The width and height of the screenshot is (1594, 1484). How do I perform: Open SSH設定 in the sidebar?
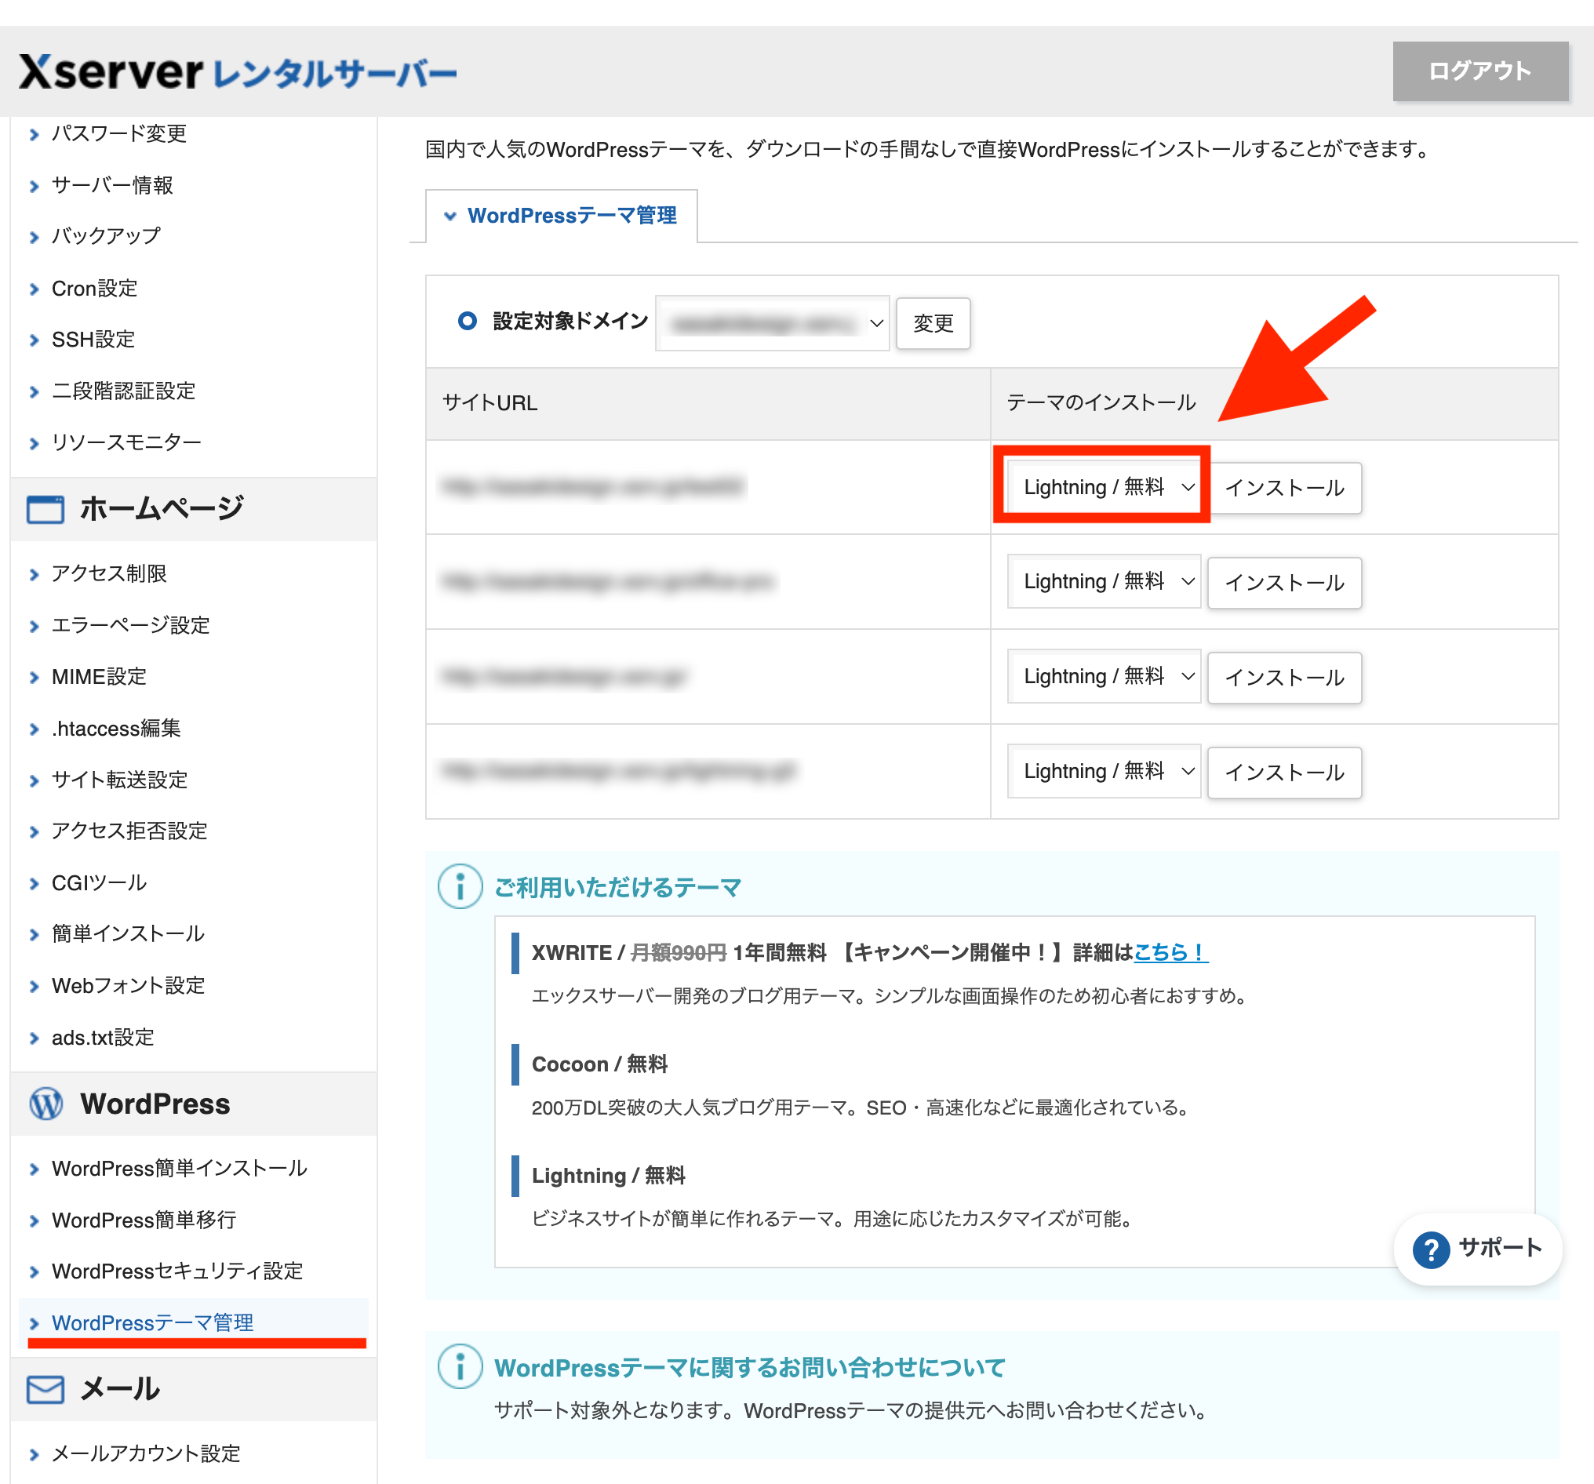93,339
